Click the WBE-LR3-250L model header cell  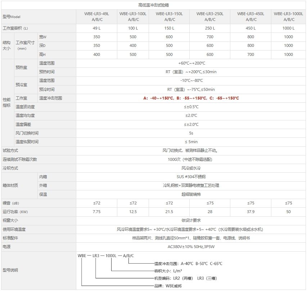(210, 17)
